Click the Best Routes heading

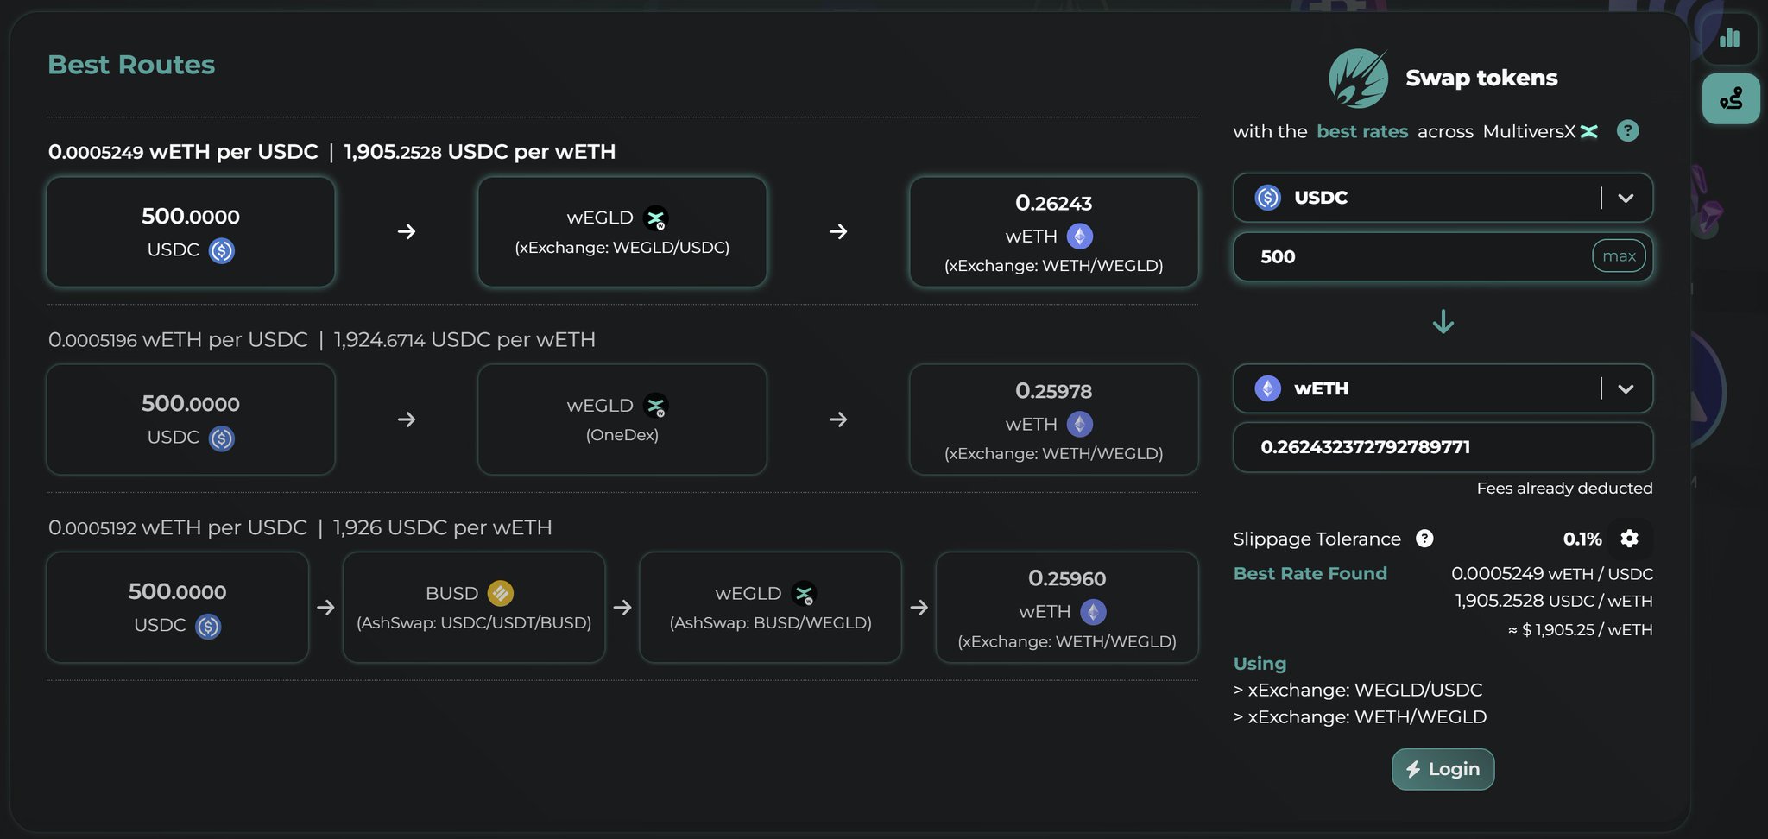131,65
